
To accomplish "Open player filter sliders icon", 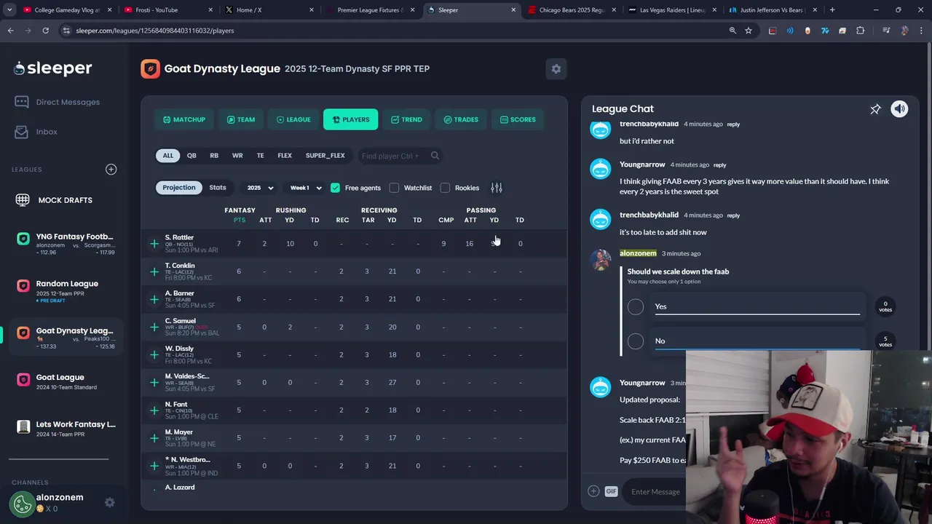I will (x=497, y=188).
